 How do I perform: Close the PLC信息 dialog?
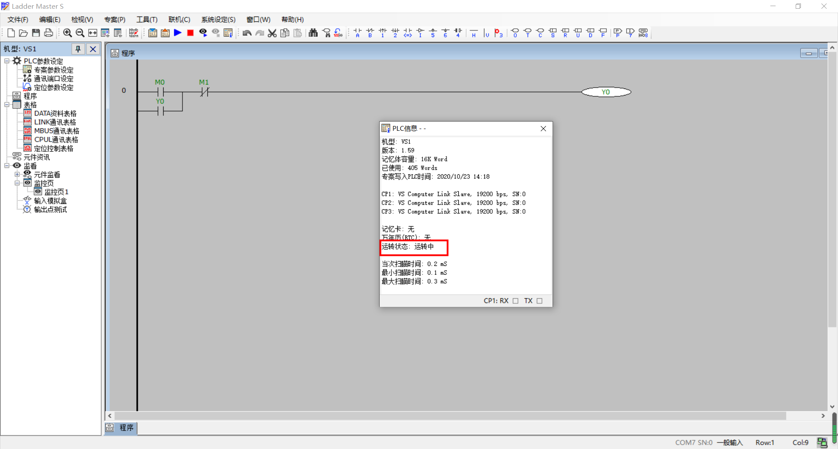coord(543,129)
